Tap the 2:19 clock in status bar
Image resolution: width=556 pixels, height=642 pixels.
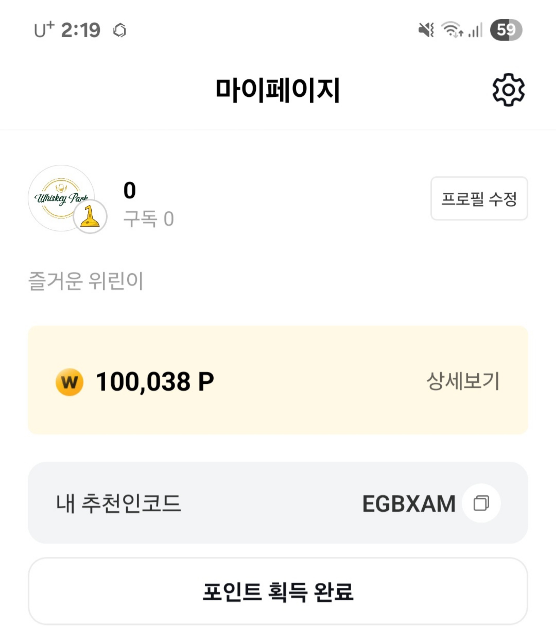(x=81, y=30)
